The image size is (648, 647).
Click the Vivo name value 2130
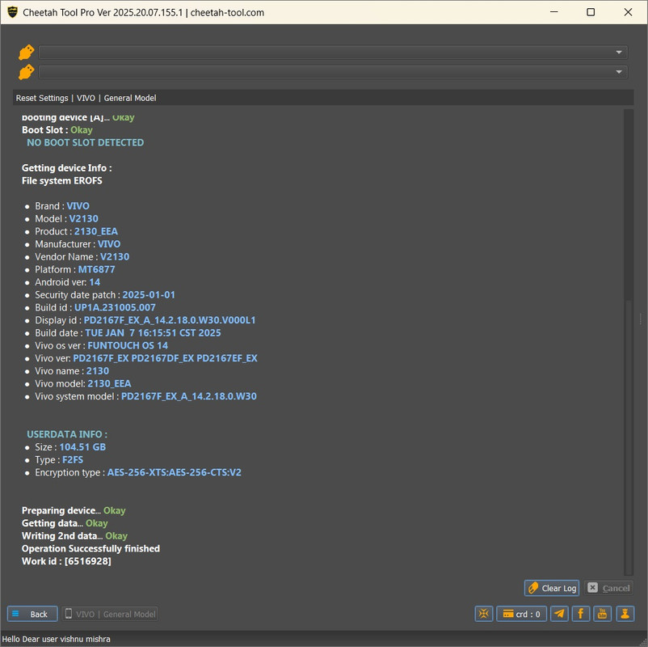click(x=98, y=371)
